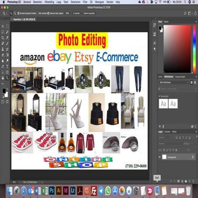Select the Lasso tool
The width and height of the screenshot is (198, 198).
coord(3,32)
